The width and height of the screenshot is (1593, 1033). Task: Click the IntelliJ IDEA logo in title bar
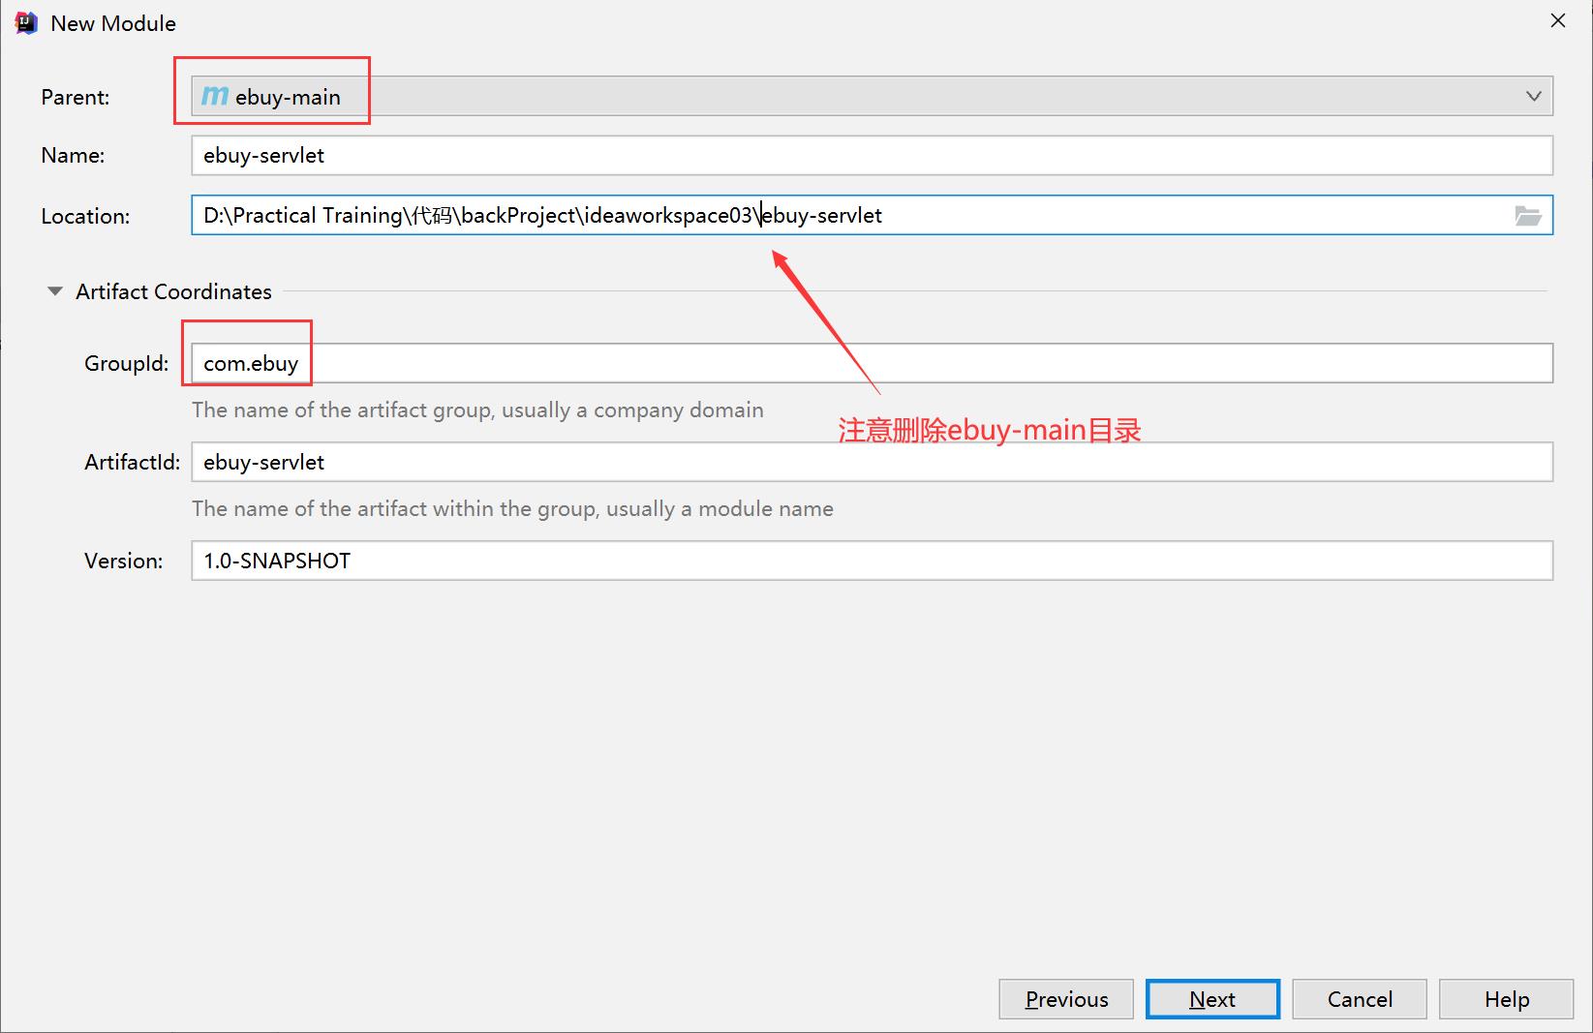click(x=26, y=22)
